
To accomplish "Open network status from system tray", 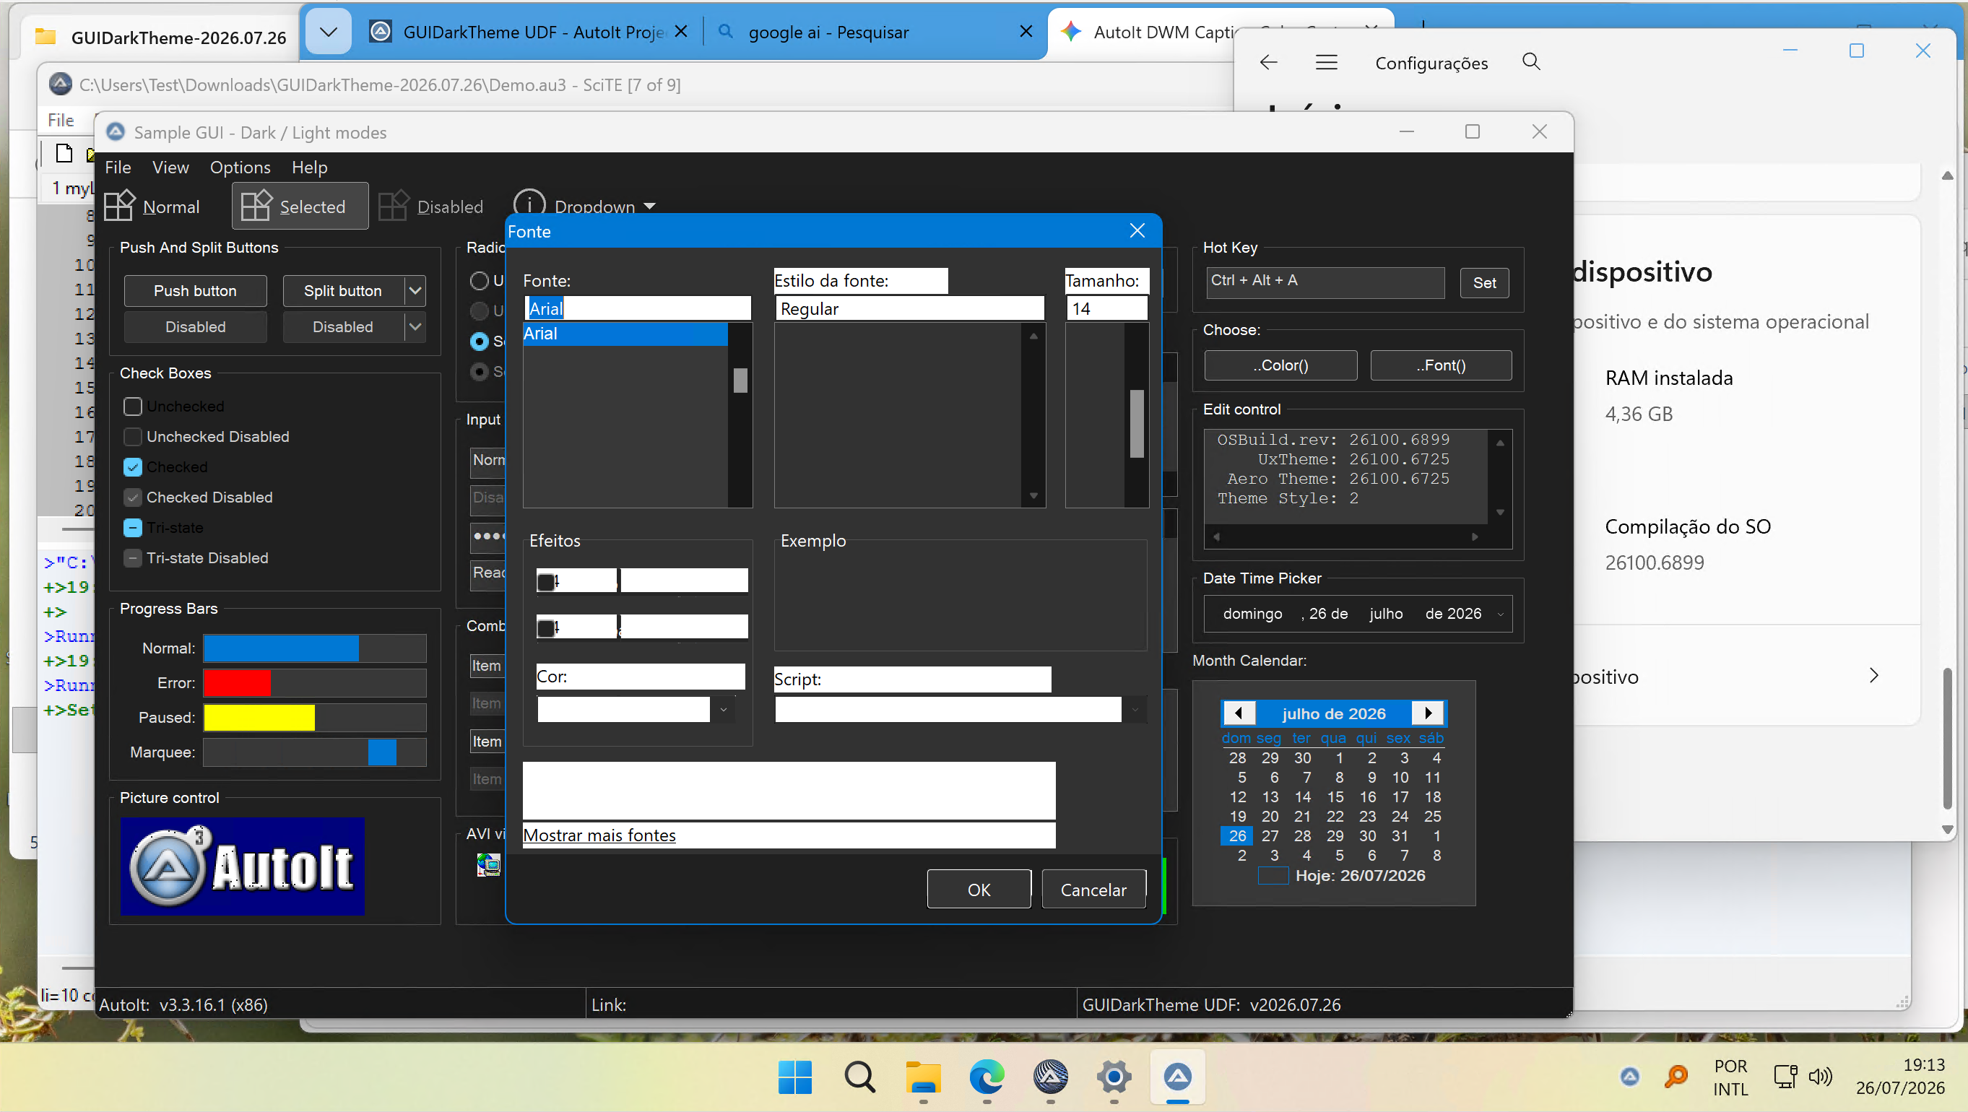I will pos(1785,1077).
